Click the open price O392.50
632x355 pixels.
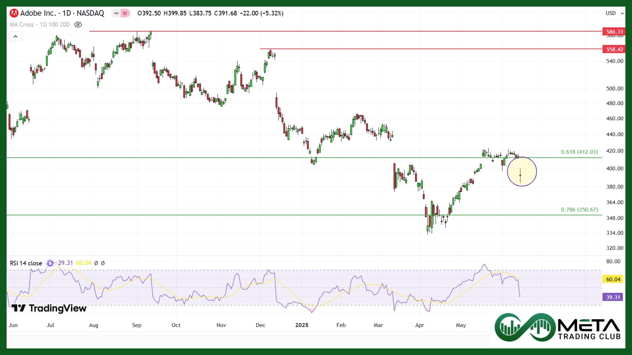coord(149,13)
